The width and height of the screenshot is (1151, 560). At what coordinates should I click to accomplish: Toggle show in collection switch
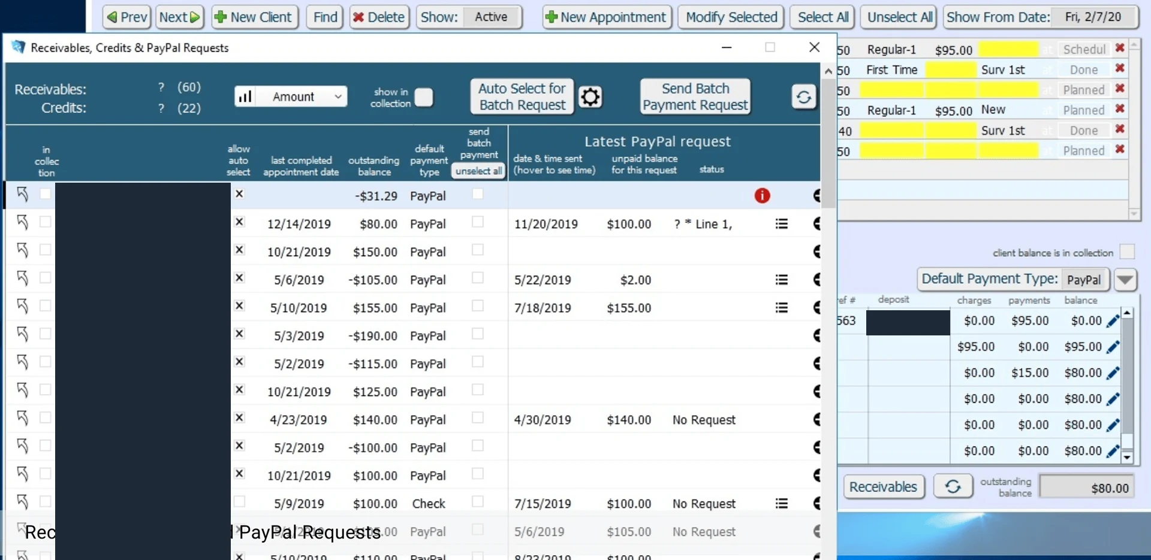423,96
